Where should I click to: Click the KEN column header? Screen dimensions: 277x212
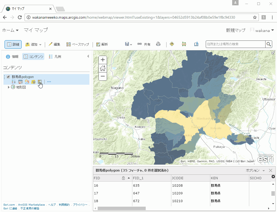230,178
